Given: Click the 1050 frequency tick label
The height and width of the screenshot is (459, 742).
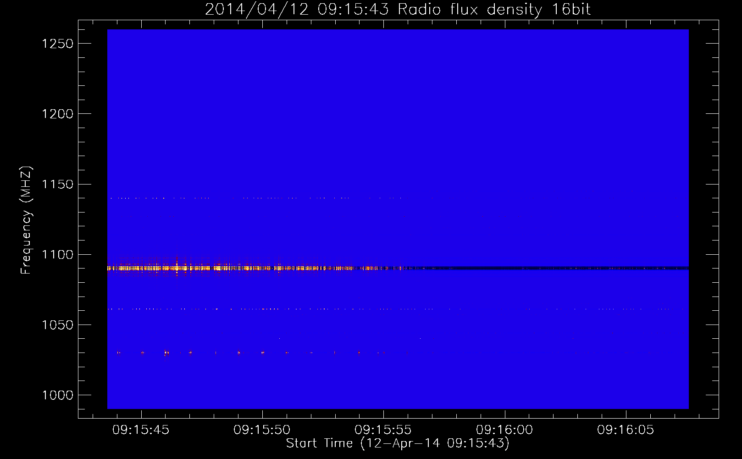Looking at the screenshot, I should pos(57,325).
